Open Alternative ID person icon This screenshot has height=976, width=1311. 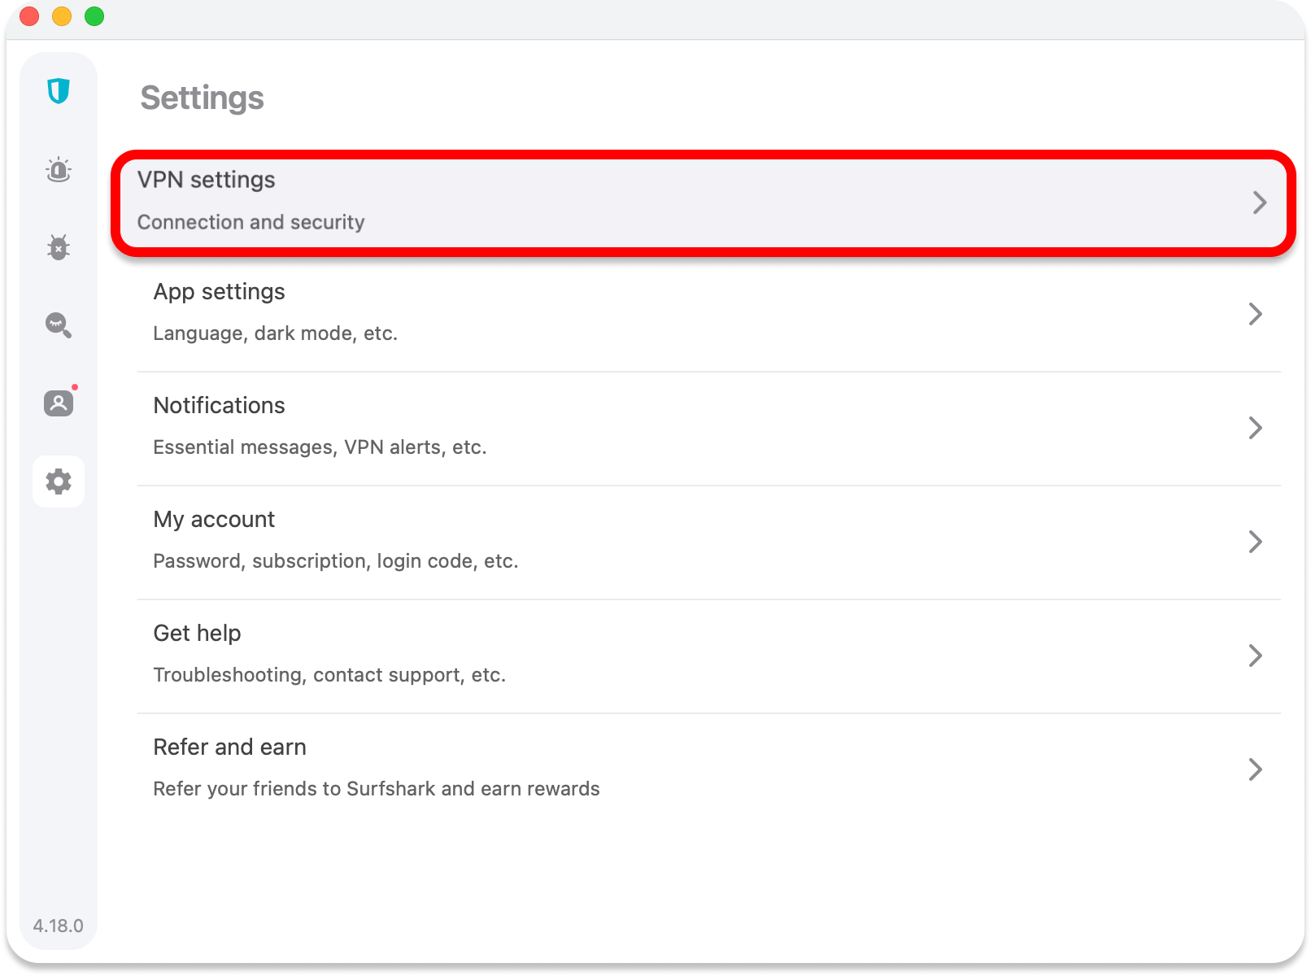[59, 403]
